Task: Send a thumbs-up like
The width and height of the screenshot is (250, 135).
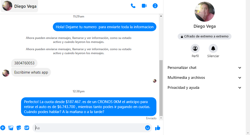Action: [x=157, y=128]
